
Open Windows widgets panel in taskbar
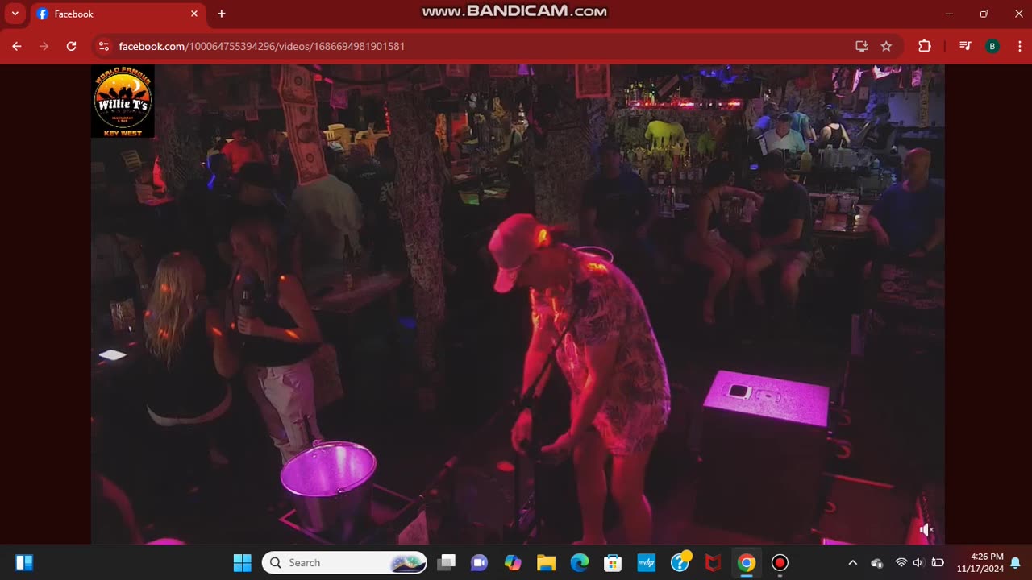coord(24,562)
